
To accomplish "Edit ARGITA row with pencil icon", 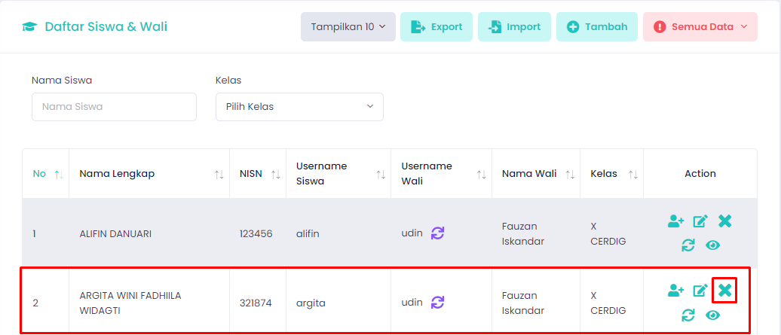I will [x=700, y=291].
